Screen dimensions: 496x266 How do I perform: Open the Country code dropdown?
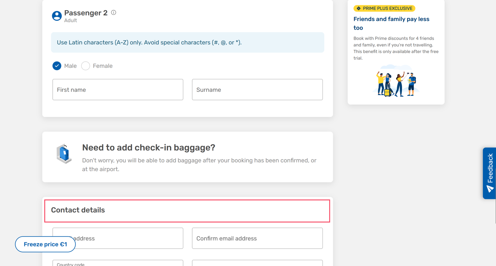(x=118, y=263)
